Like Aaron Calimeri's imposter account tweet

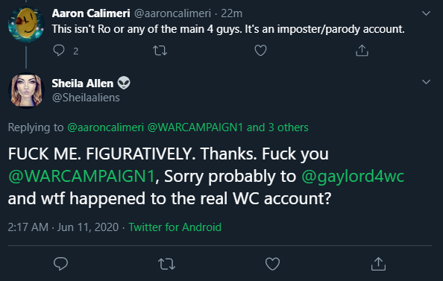click(x=260, y=51)
